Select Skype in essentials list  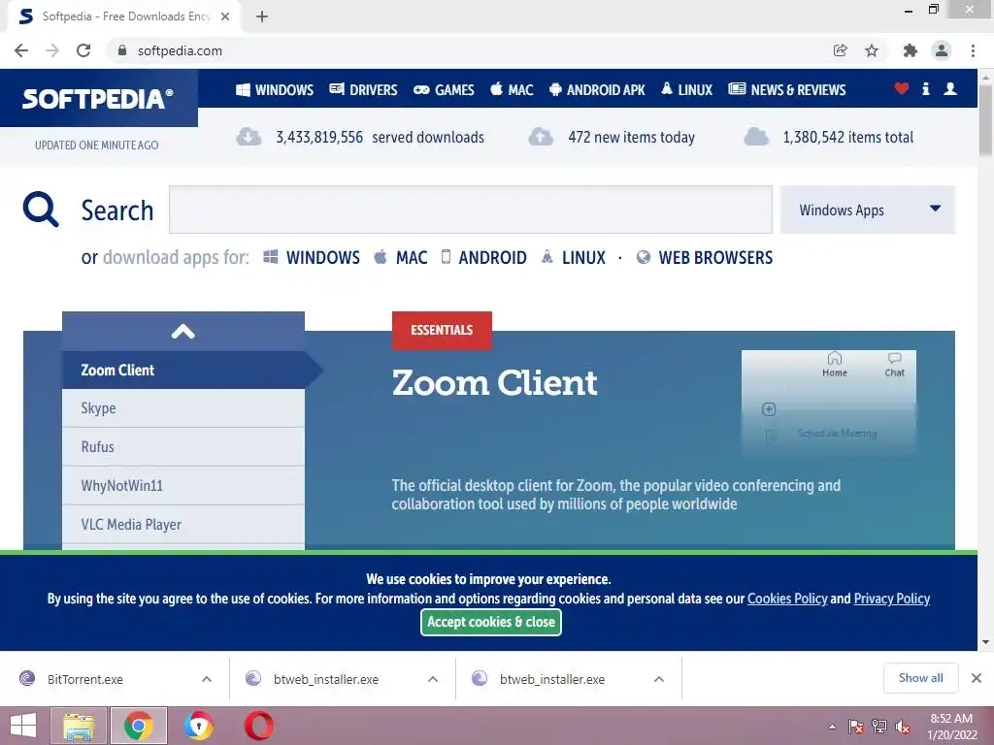(x=183, y=408)
